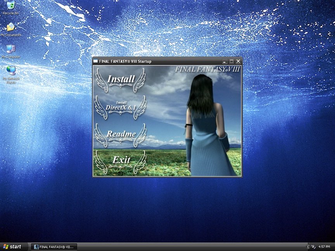The width and height of the screenshot is (335, 251).
Task: Open the window menu via the title bar icon
Action: 95,61
